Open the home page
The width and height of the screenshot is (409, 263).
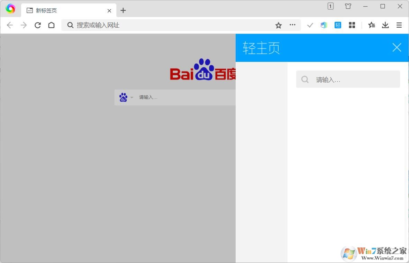point(52,25)
